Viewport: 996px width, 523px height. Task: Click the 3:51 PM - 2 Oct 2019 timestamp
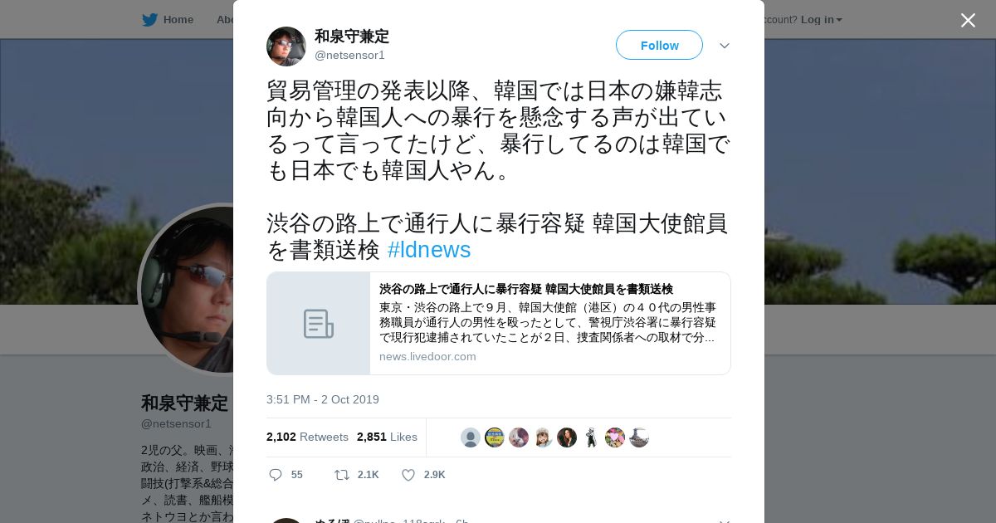[x=323, y=399]
